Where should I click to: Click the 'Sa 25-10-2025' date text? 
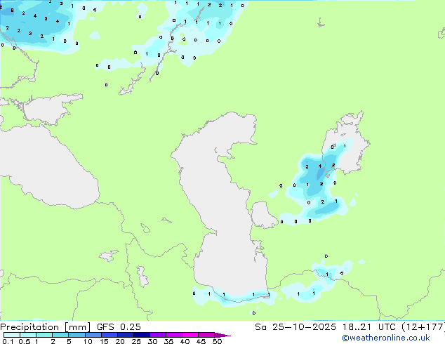coord(295,327)
